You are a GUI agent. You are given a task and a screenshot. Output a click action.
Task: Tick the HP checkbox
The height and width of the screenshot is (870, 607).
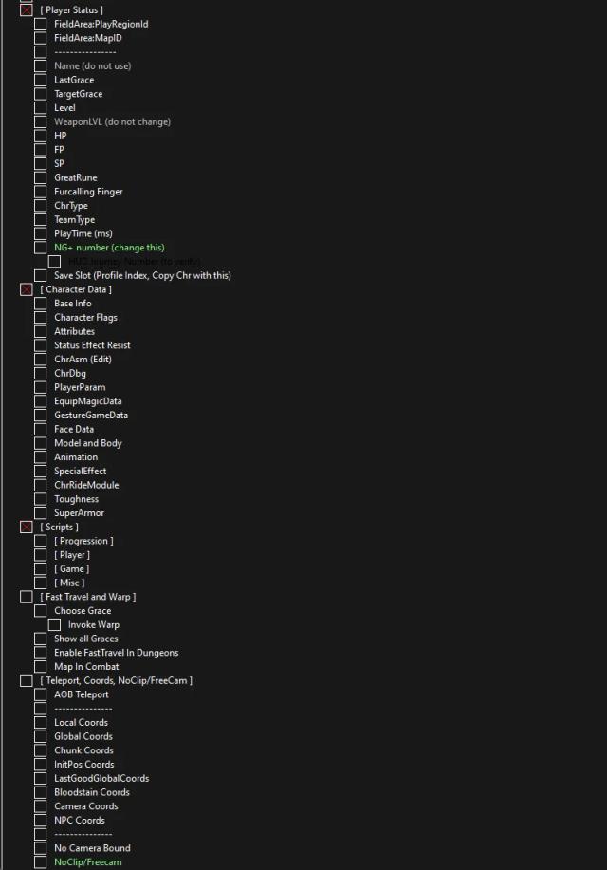click(x=40, y=136)
